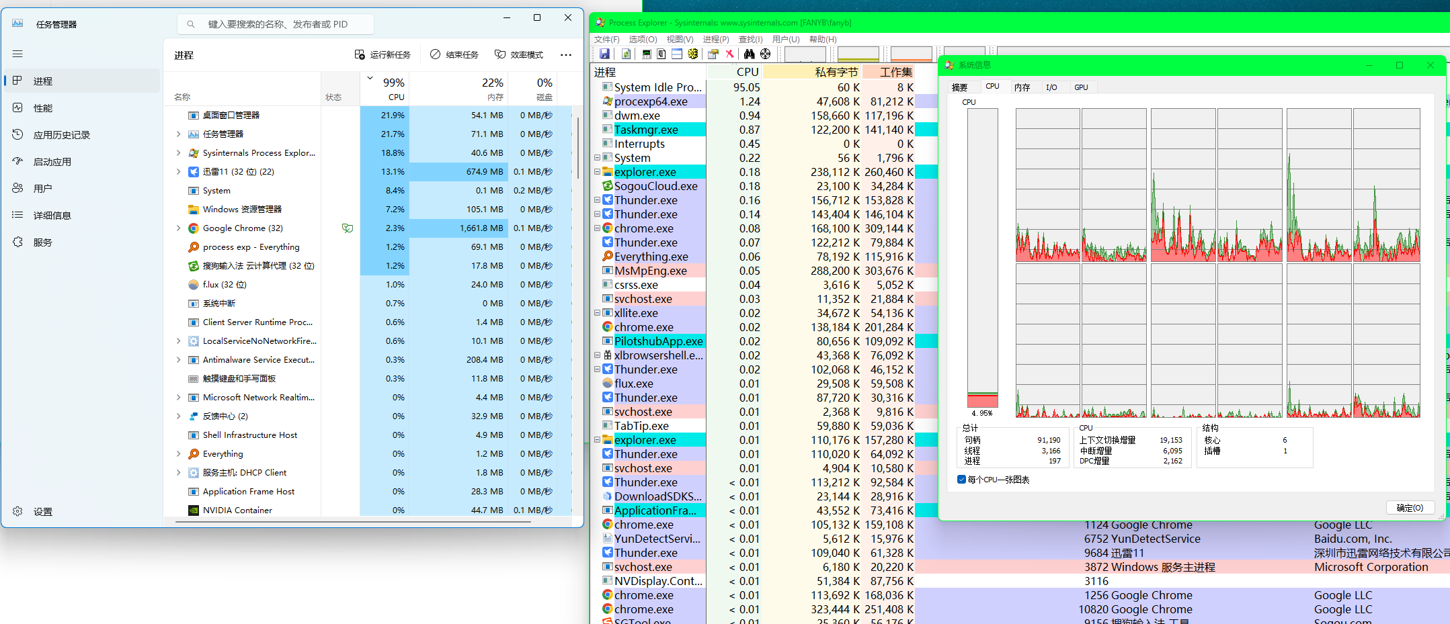Open Users page in Task Manager sidebar
The height and width of the screenshot is (624, 1450).
(x=82, y=189)
